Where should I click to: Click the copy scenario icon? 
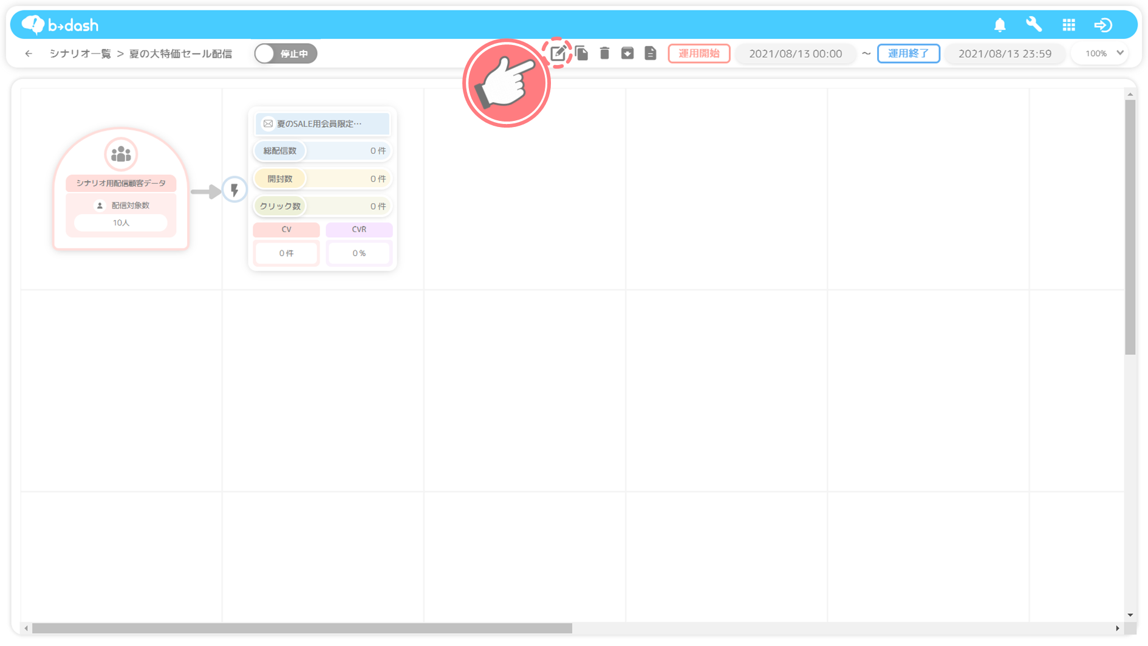[581, 53]
